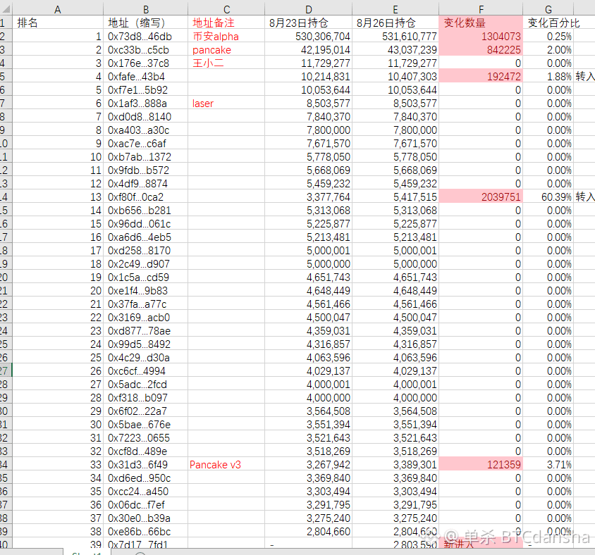Click cell with value 42,195,014
The height and width of the screenshot is (555, 595).
point(309,50)
